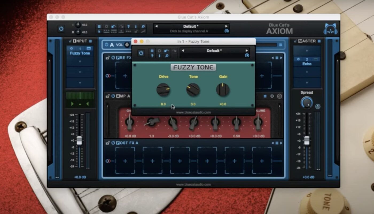Redo change in Axiom main toolbar
The image size is (374, 214).
click(121, 26)
